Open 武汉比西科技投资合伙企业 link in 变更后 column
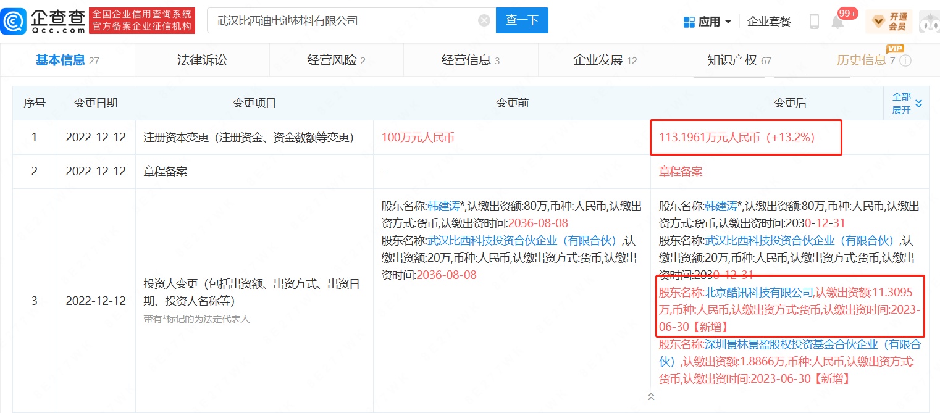 point(802,241)
